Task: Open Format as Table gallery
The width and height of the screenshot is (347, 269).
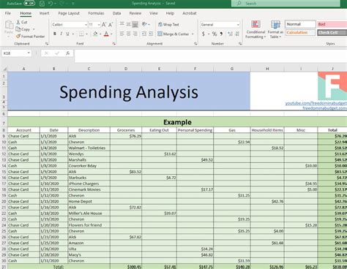Action: point(275,30)
